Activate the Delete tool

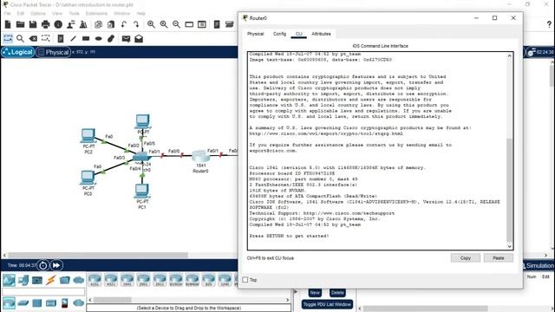(33, 38)
